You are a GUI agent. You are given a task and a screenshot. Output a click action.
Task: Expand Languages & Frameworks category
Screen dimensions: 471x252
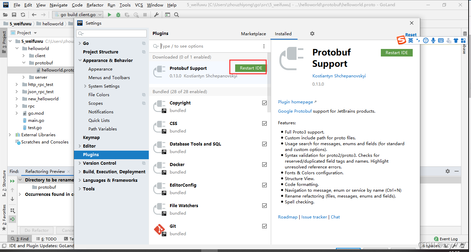pyautogui.click(x=80, y=180)
